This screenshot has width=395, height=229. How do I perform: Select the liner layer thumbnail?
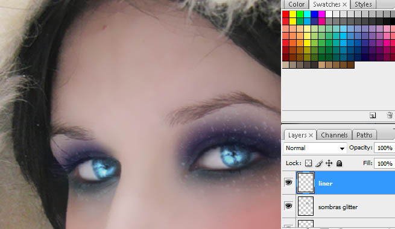point(306,183)
